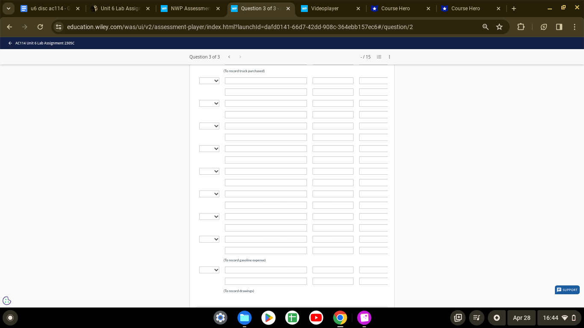Open the tab search dropdown arrow
584x328 pixels.
9,9
